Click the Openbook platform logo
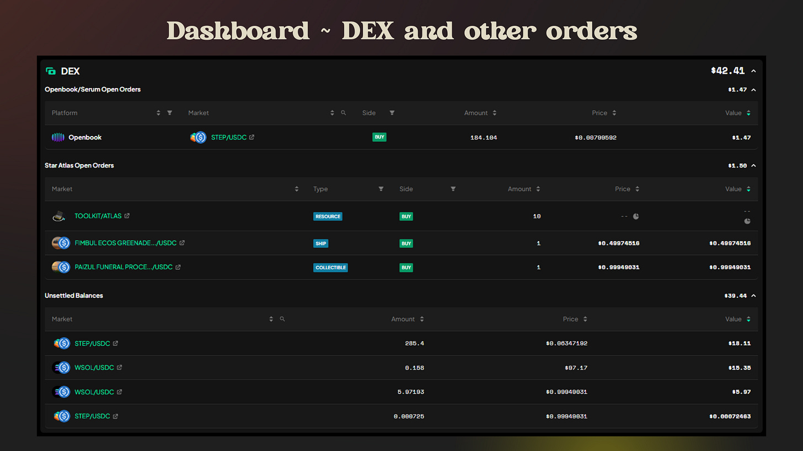The width and height of the screenshot is (803, 451). click(58, 137)
